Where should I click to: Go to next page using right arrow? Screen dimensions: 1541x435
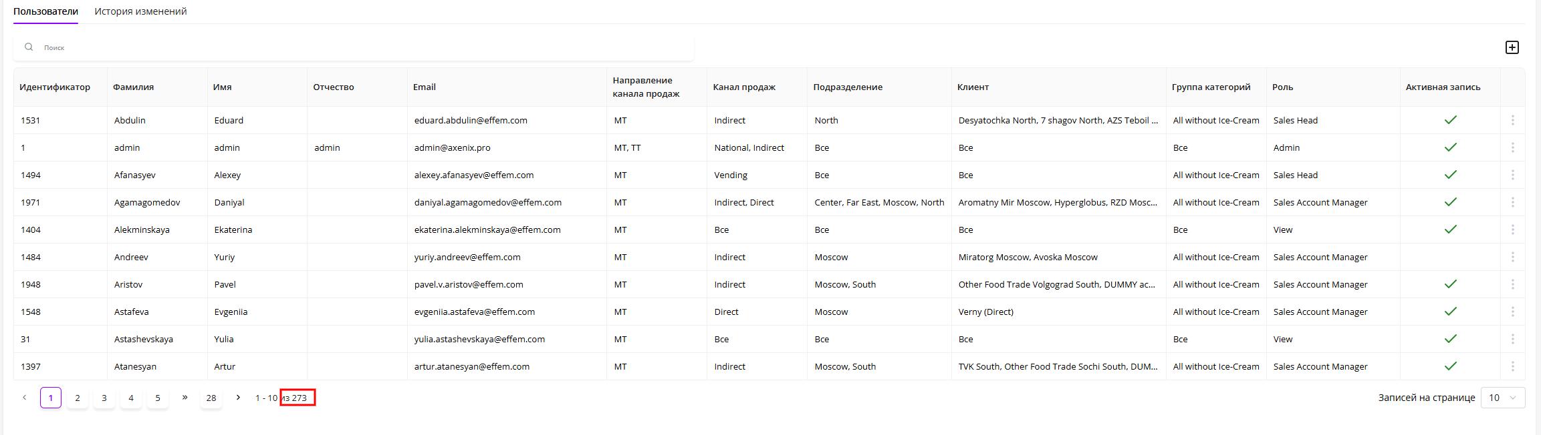238,398
